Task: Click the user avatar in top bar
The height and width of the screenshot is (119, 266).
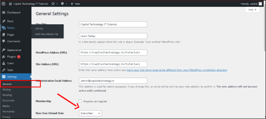Action: pos(260,4)
